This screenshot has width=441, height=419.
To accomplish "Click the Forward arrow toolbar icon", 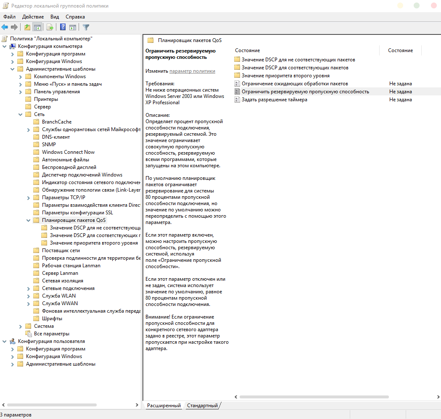I will pyautogui.click(x=14, y=27).
